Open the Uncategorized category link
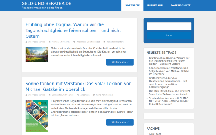The width and height of the screenshot is (216, 135). point(93,42)
